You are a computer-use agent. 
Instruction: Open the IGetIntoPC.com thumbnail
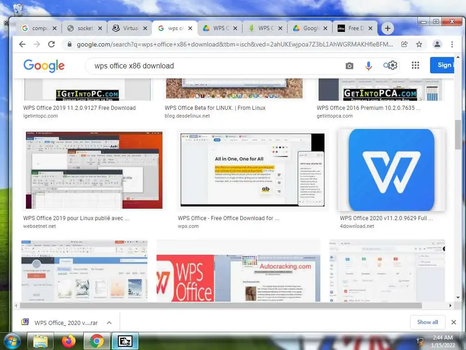87,90
